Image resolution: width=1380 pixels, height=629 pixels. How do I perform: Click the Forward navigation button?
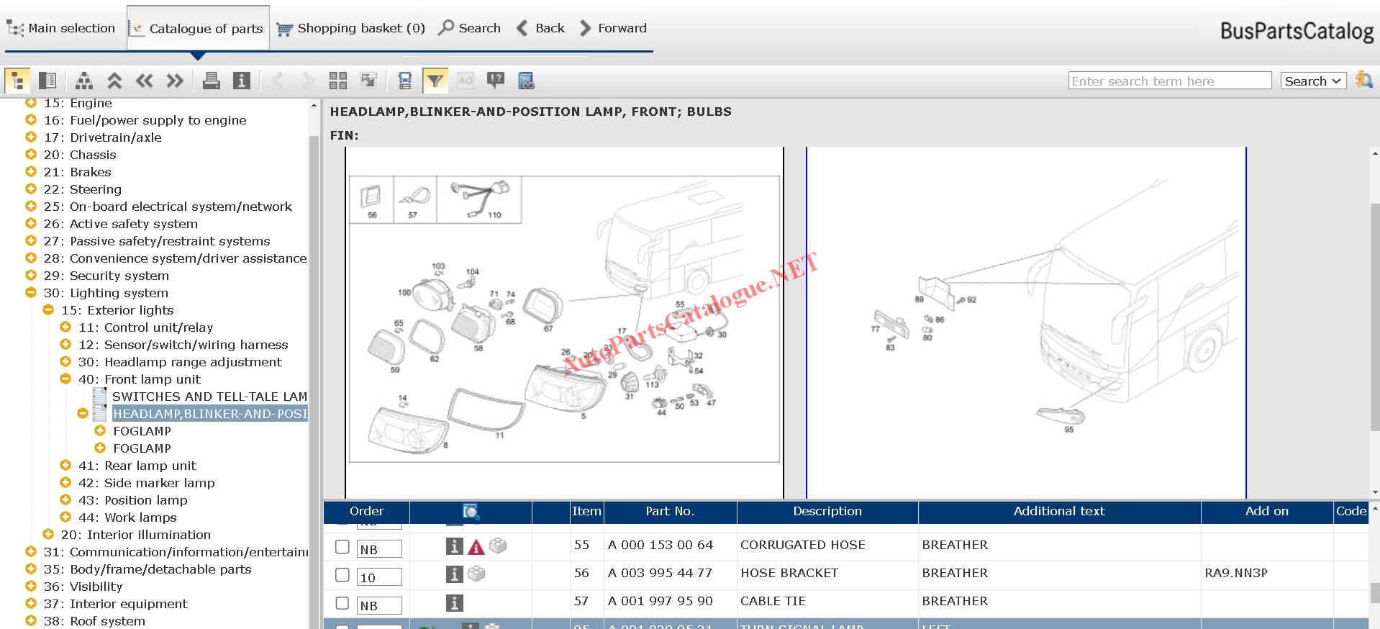[613, 28]
